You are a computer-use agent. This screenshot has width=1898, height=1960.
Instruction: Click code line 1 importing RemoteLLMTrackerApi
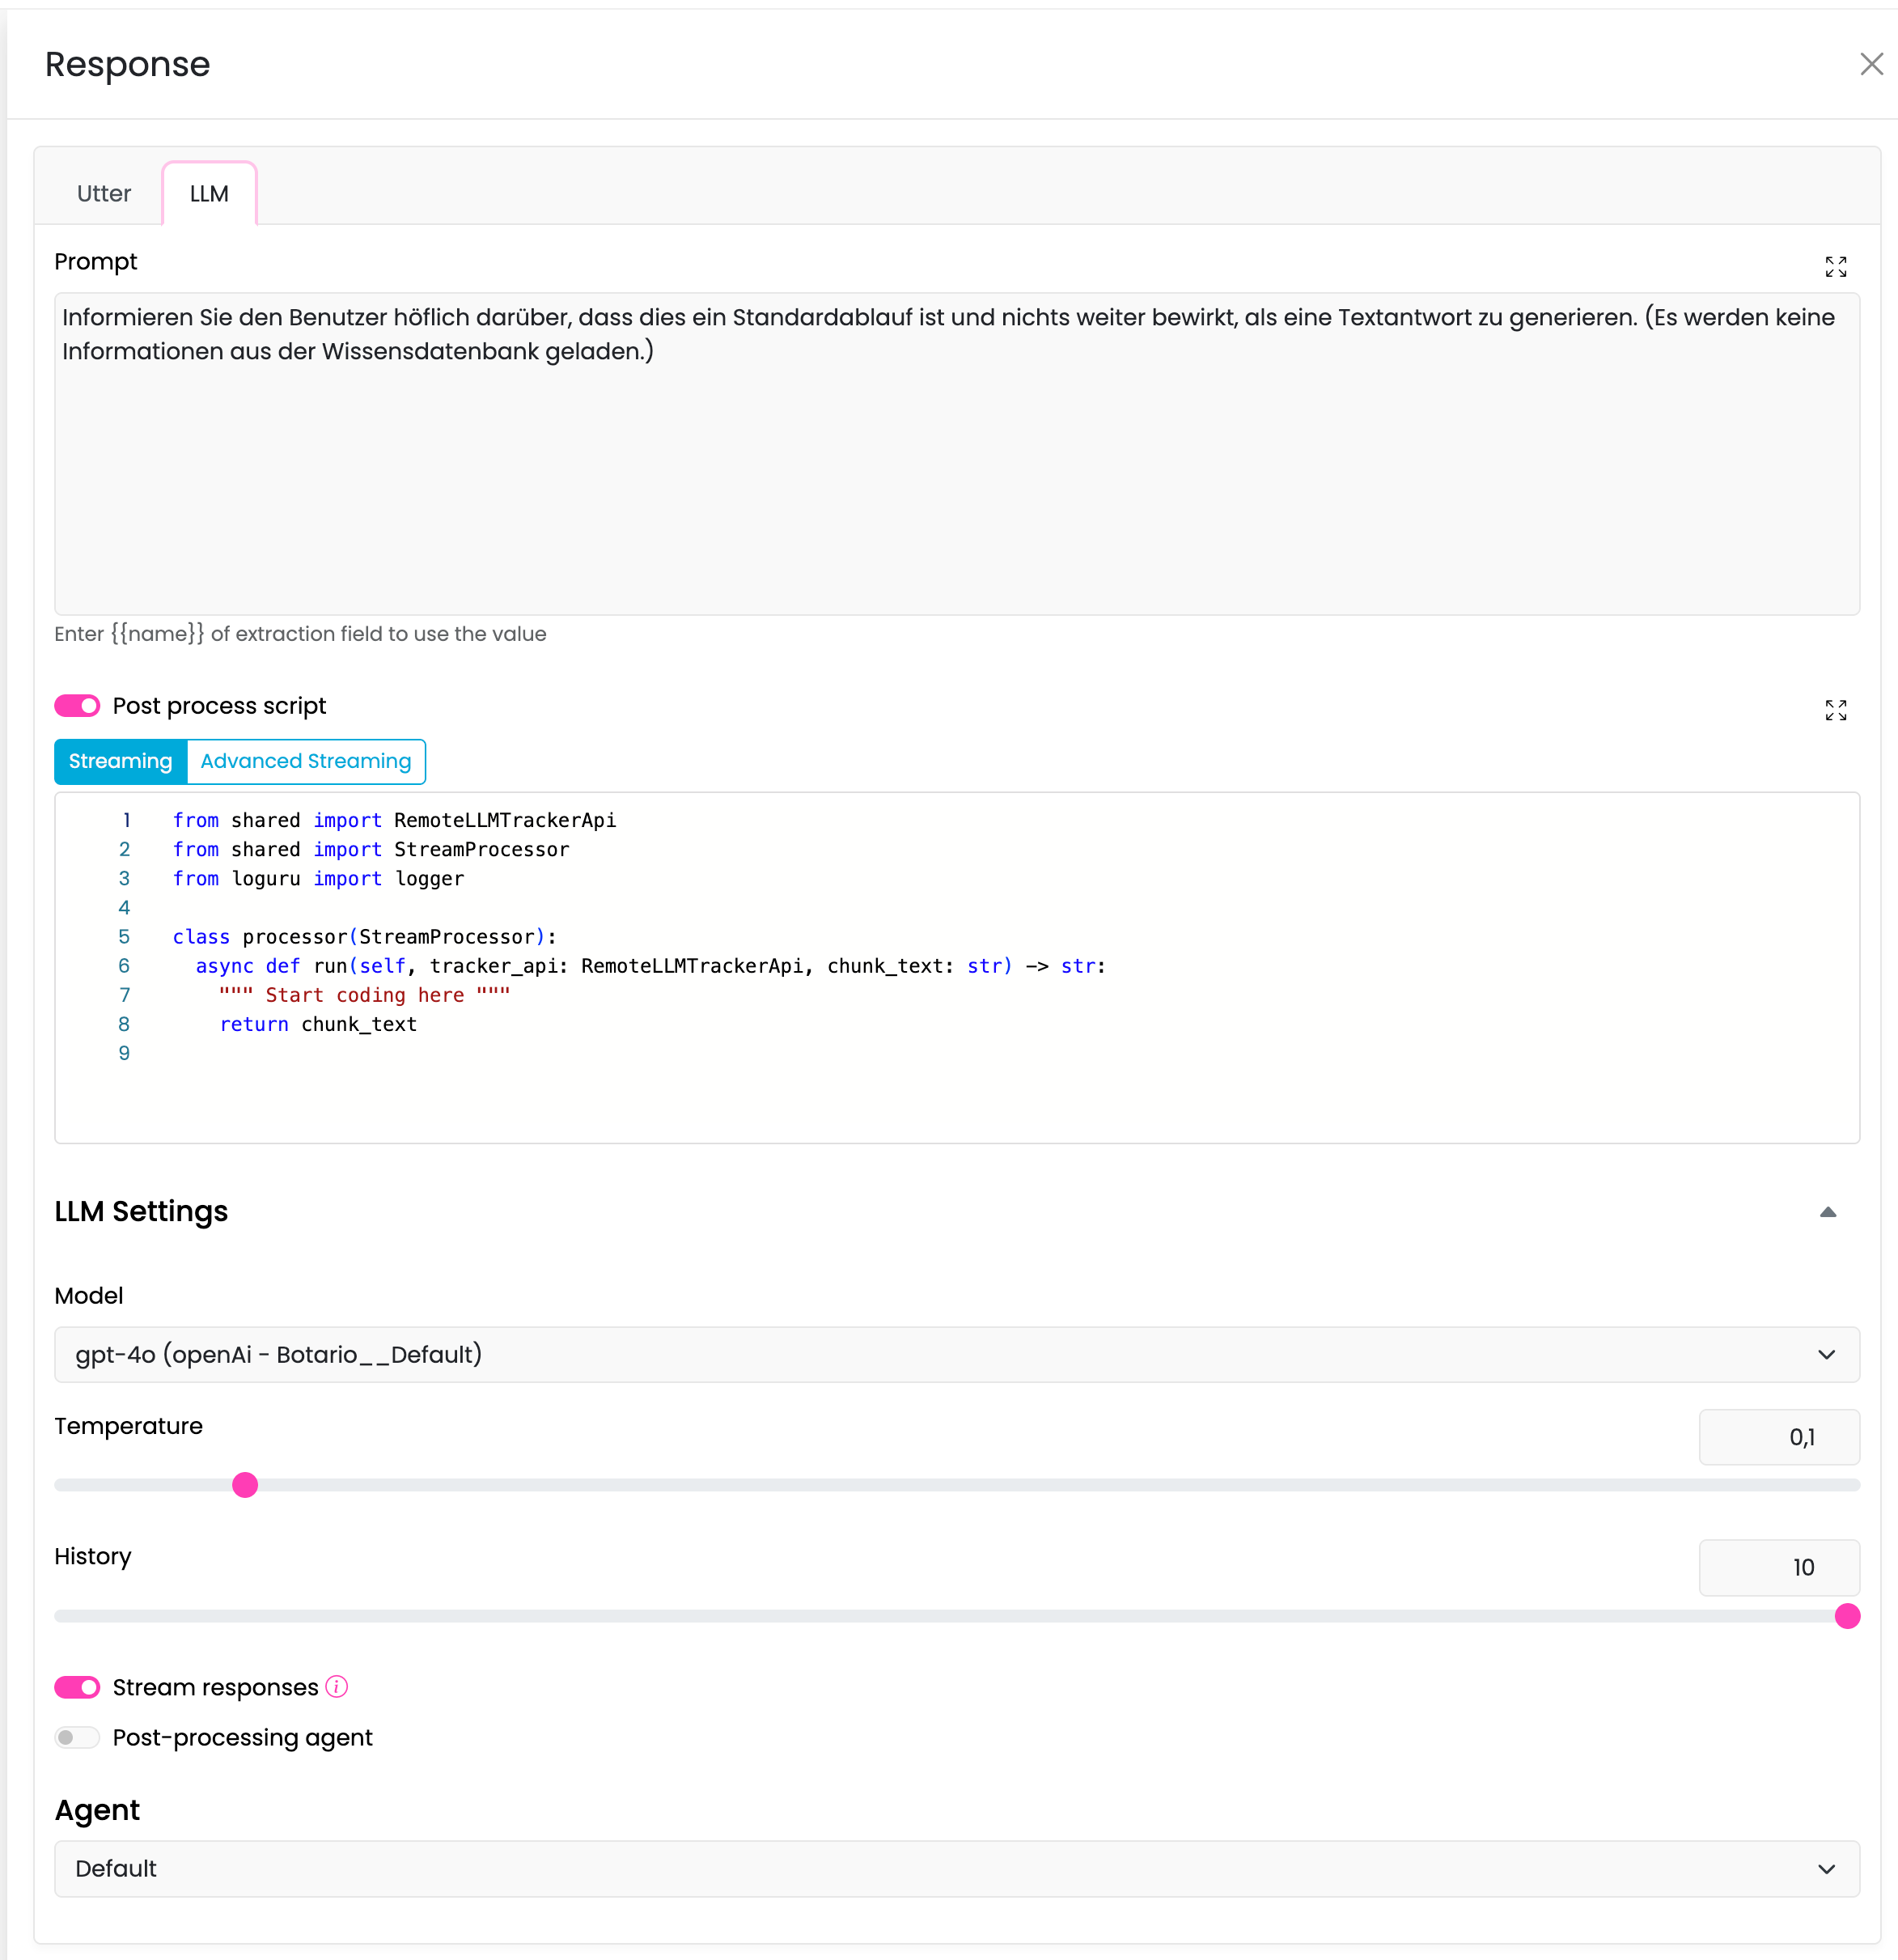pyautogui.click(x=394, y=820)
